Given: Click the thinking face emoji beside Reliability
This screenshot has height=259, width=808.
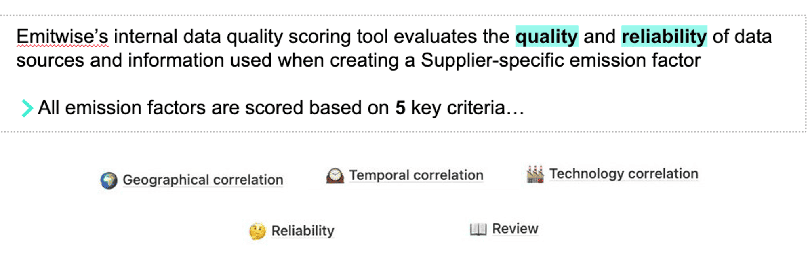Looking at the screenshot, I should pyautogui.click(x=258, y=231).
